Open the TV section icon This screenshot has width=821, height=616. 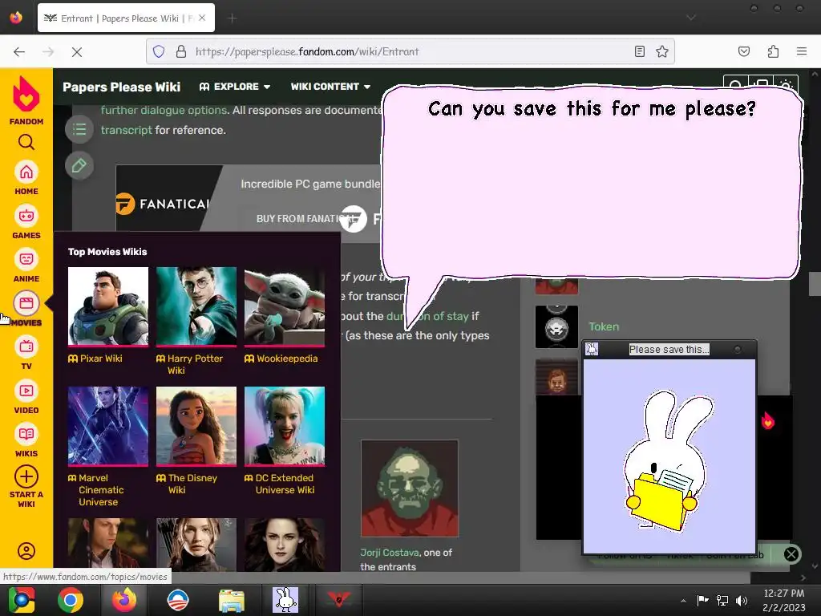coord(26,346)
